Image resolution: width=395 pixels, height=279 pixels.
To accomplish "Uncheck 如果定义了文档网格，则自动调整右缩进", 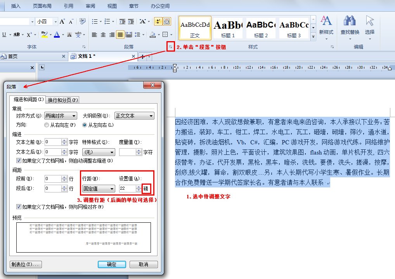I will [18, 161].
